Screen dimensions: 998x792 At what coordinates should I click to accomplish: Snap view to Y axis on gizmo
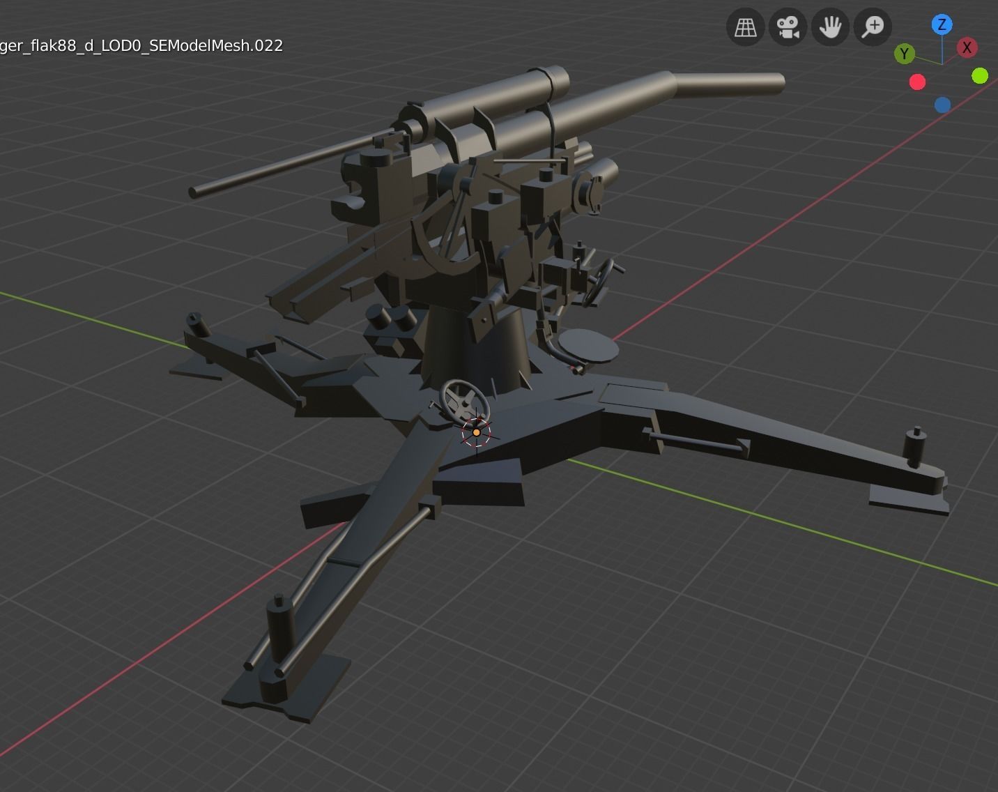pos(904,54)
